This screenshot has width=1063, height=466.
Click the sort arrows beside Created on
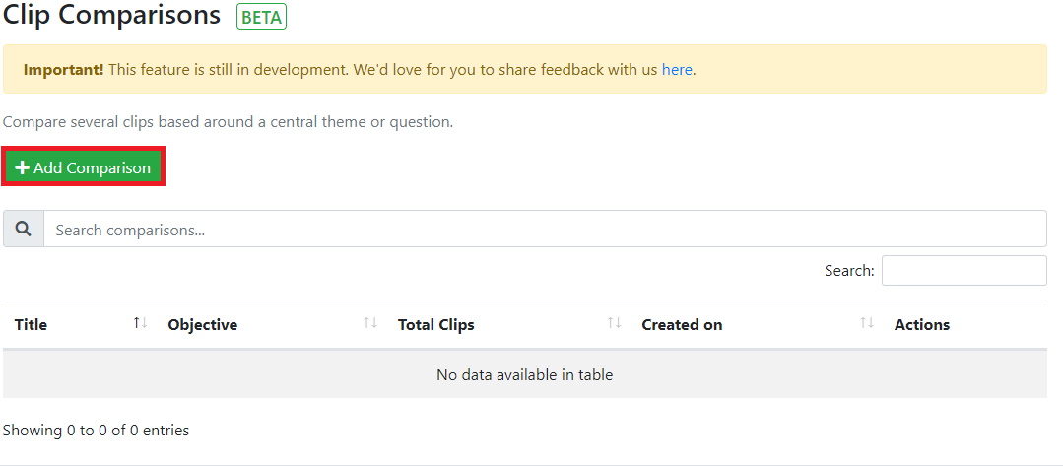pyautogui.click(x=867, y=323)
